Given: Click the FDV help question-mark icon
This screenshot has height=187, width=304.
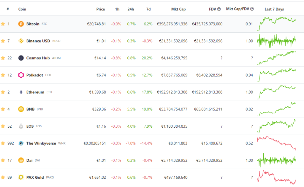Looking at the screenshot, I should pyautogui.click(x=219, y=9).
